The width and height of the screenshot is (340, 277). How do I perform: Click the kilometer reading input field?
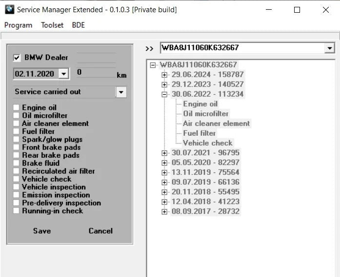point(96,72)
